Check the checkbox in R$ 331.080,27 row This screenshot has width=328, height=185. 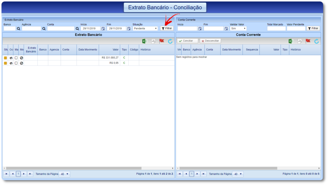(x=16, y=58)
